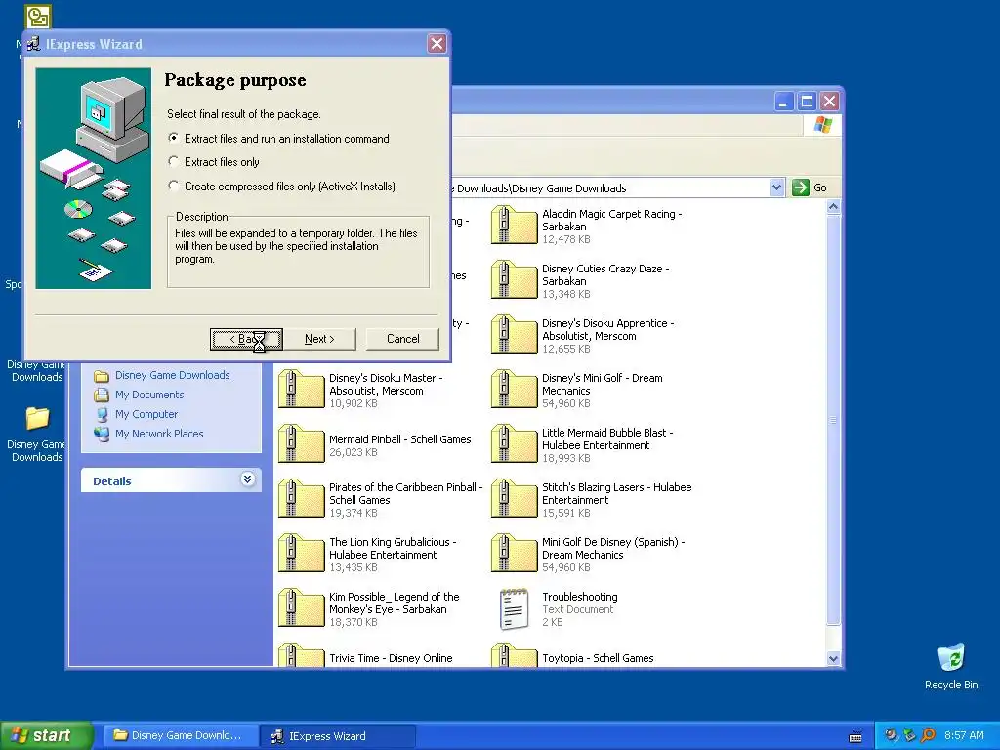The image size is (1000, 750).
Task: Click the address bar path field
Action: point(609,188)
